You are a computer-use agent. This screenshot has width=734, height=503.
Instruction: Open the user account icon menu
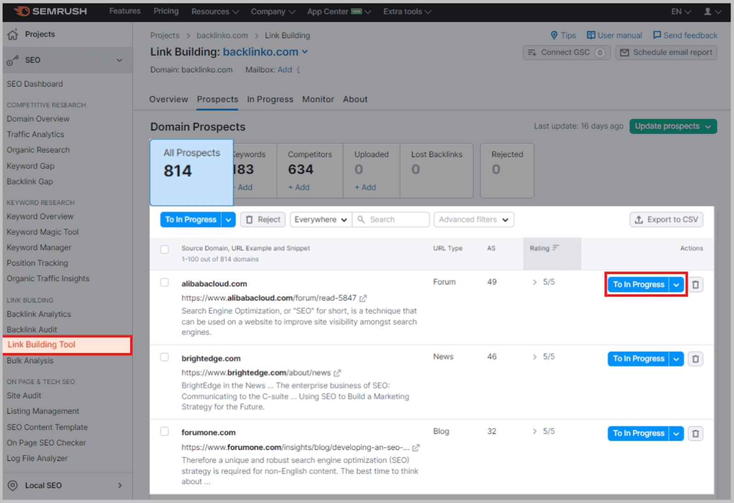[712, 11]
